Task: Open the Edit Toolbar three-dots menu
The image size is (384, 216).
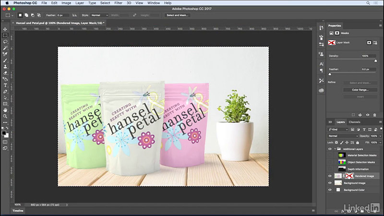Action: click(x=5, y=122)
